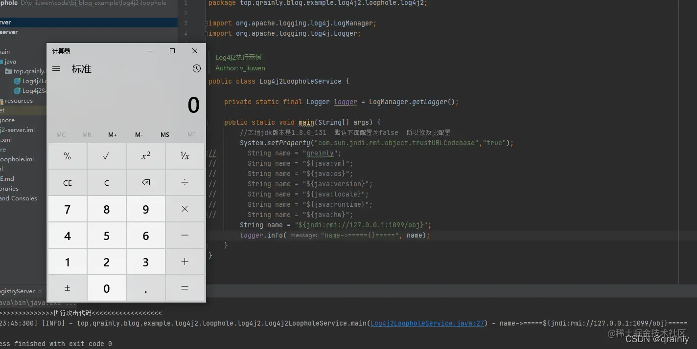
Task: Click the plus/minus sign toggle key
Action: [68, 288]
